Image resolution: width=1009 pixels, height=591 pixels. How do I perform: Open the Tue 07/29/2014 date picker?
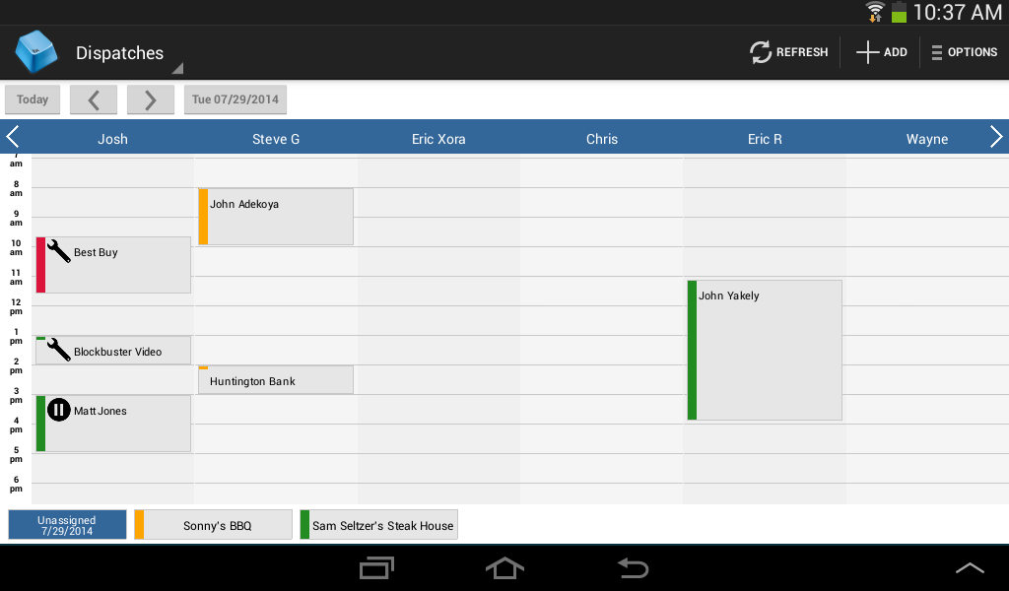(x=235, y=99)
